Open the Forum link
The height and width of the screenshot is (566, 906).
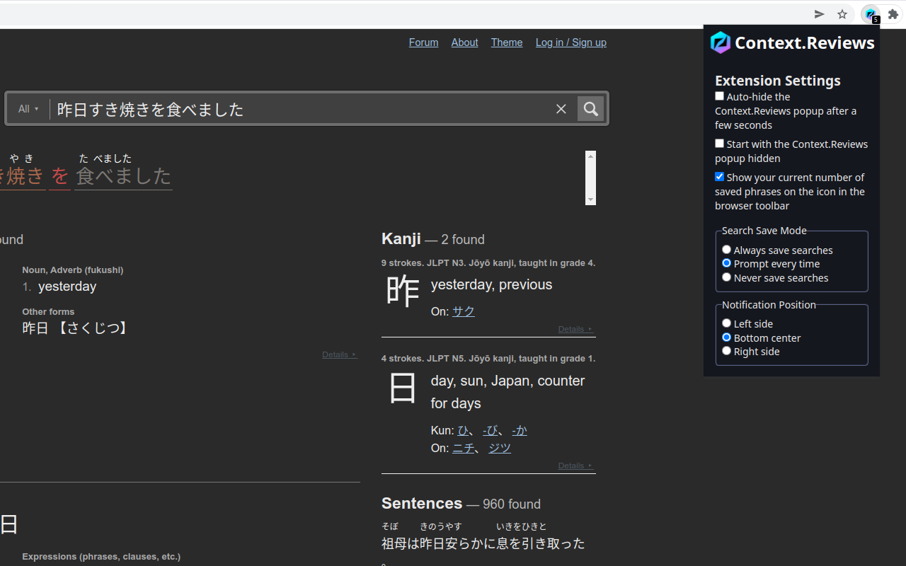tap(423, 42)
